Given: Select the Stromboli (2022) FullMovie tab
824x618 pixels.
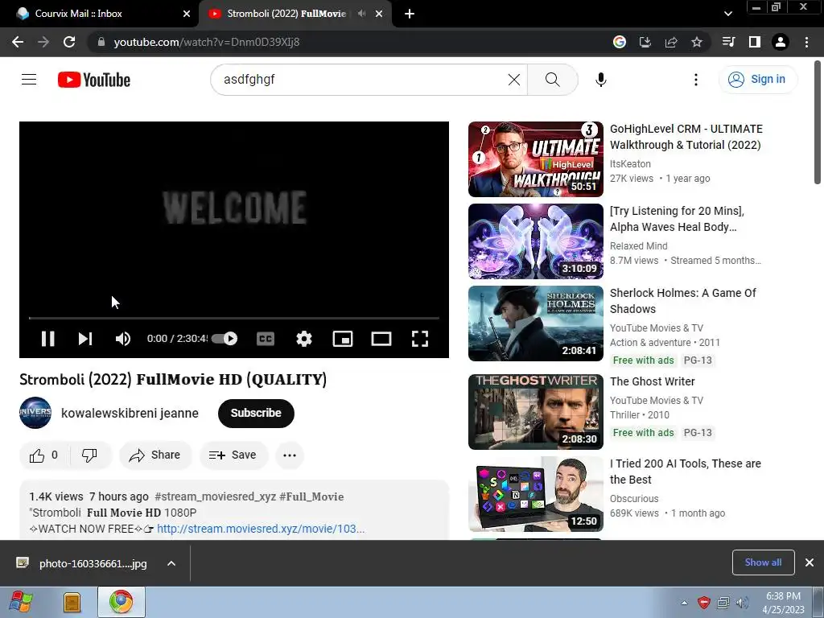Looking at the screenshot, I should click(x=287, y=14).
